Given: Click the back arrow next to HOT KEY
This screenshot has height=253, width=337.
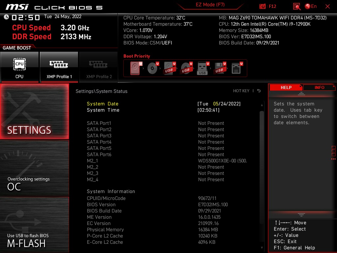Looking at the screenshot, I should tap(259, 91).
